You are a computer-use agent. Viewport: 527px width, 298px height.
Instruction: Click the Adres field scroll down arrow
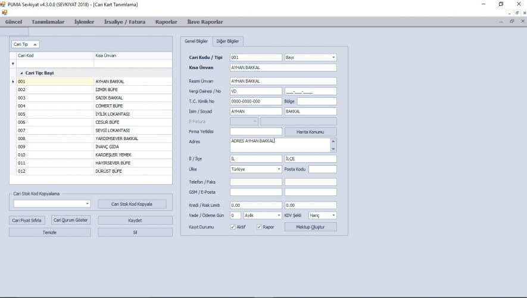tap(333, 149)
